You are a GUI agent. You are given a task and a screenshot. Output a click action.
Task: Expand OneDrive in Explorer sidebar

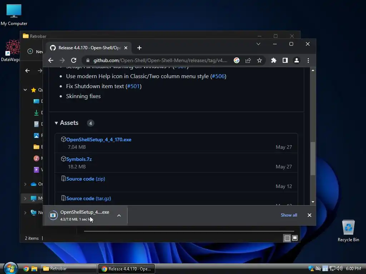25,184
